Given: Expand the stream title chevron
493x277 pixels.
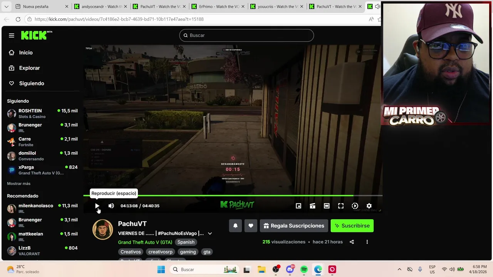Looking at the screenshot, I should pyautogui.click(x=210, y=234).
